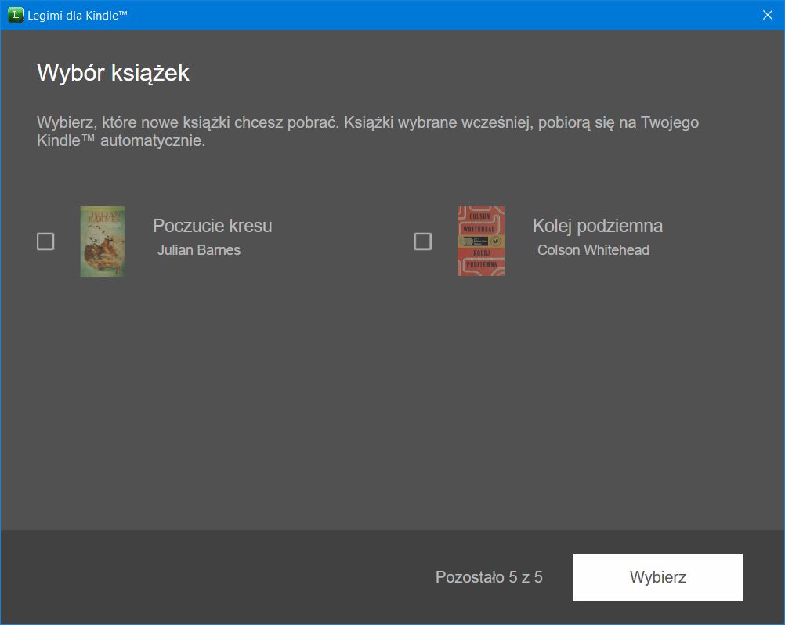Select the title 'Poczucie kresu'
785x625 pixels.
(x=212, y=226)
